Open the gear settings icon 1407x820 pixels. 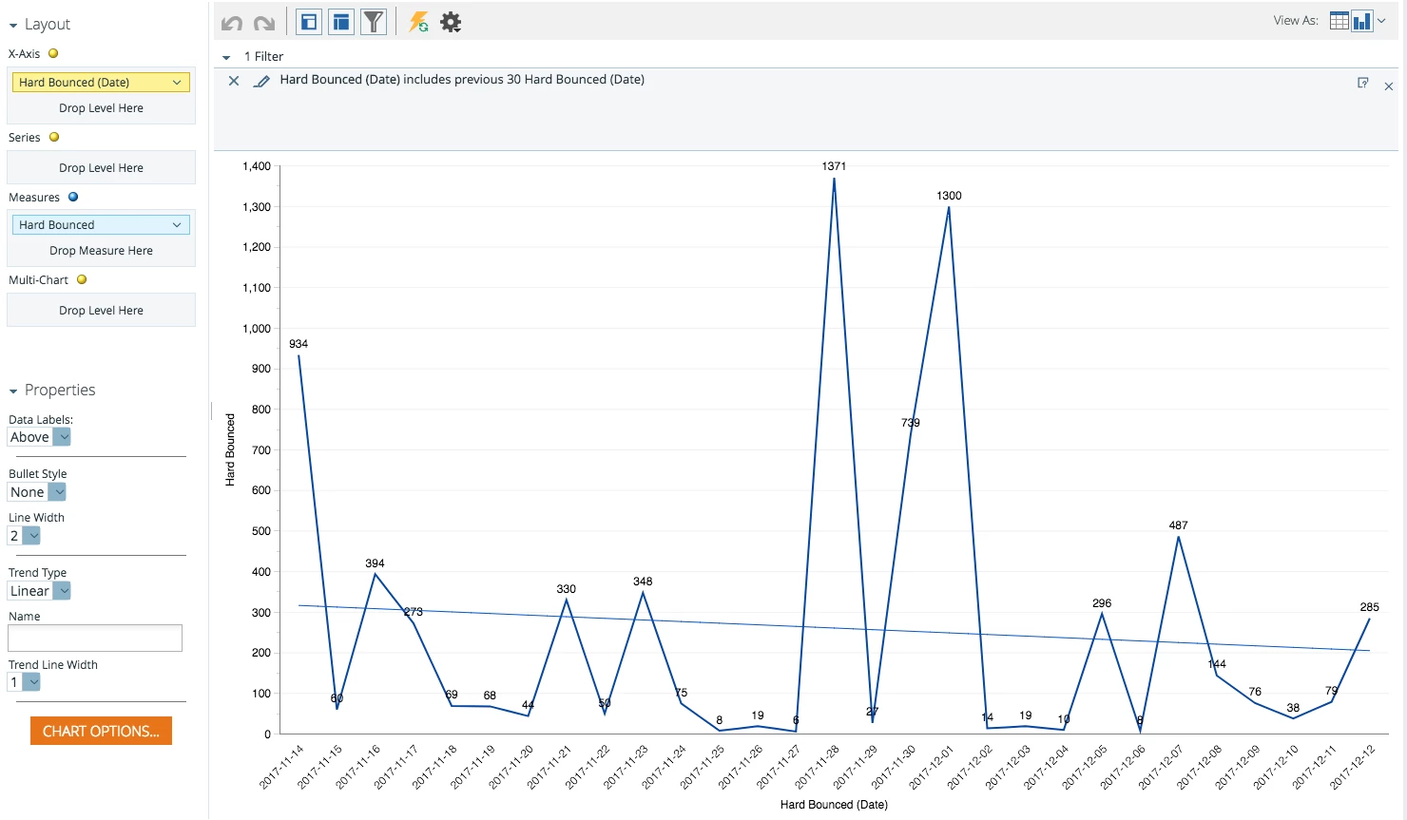(451, 23)
